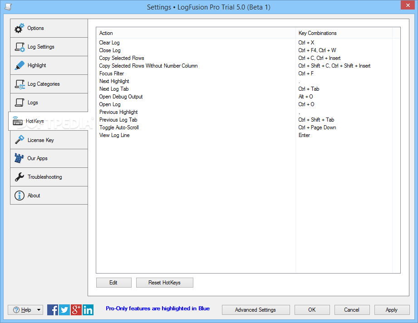The width and height of the screenshot is (418, 323).
Task: Select the Next Log Tab action
Action: tap(248, 89)
